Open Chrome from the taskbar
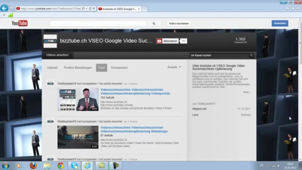The image size is (302, 170). point(61,165)
